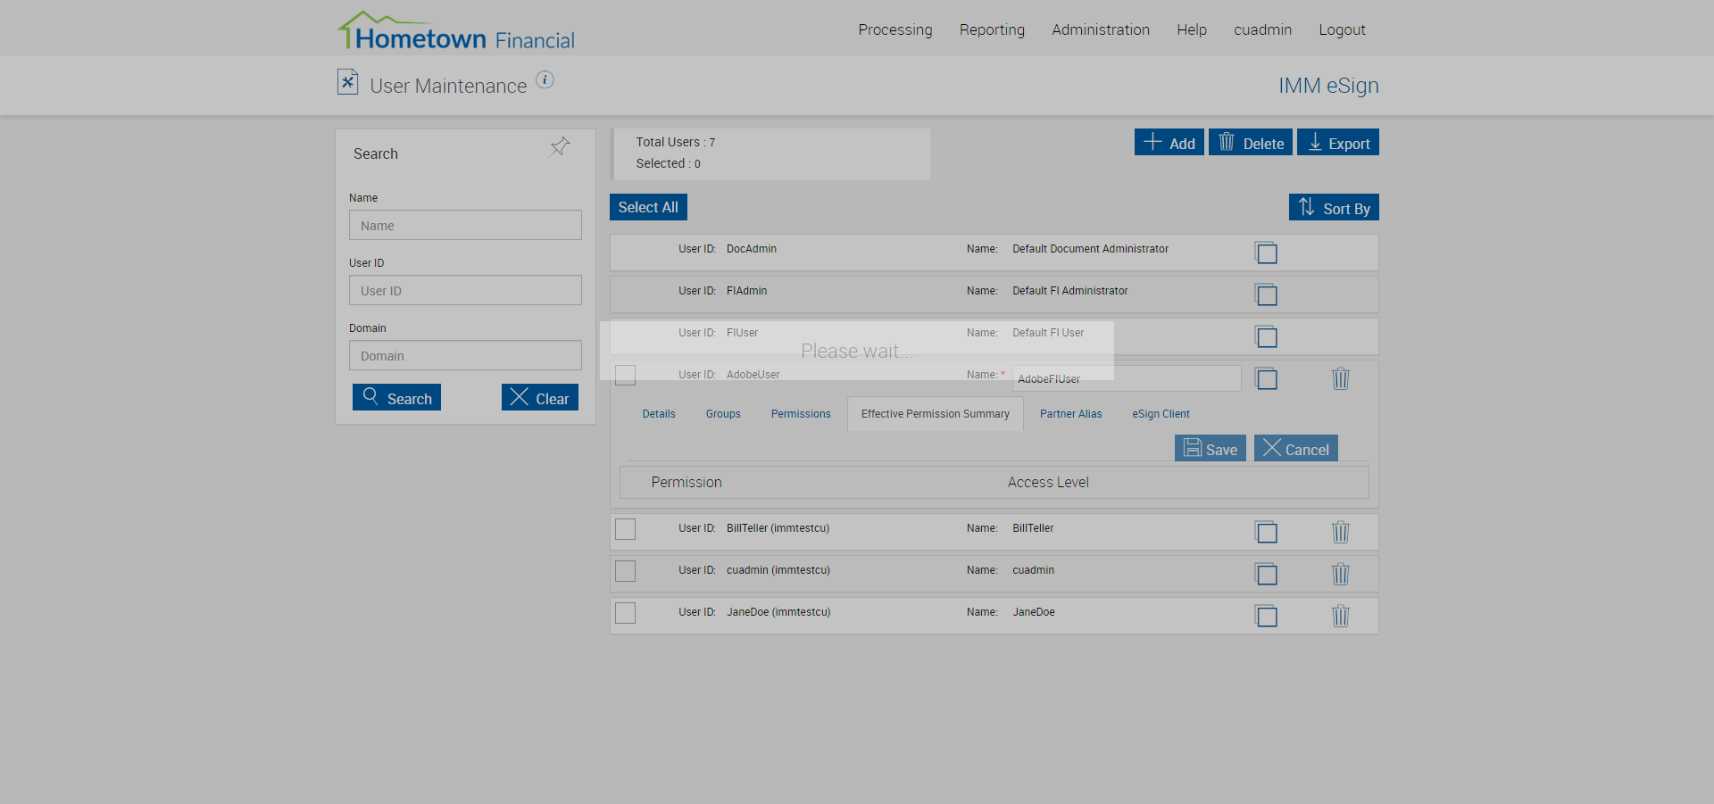1714x804 pixels.
Task: Delete the cuadmin user via trash icon
Action: [x=1341, y=574]
